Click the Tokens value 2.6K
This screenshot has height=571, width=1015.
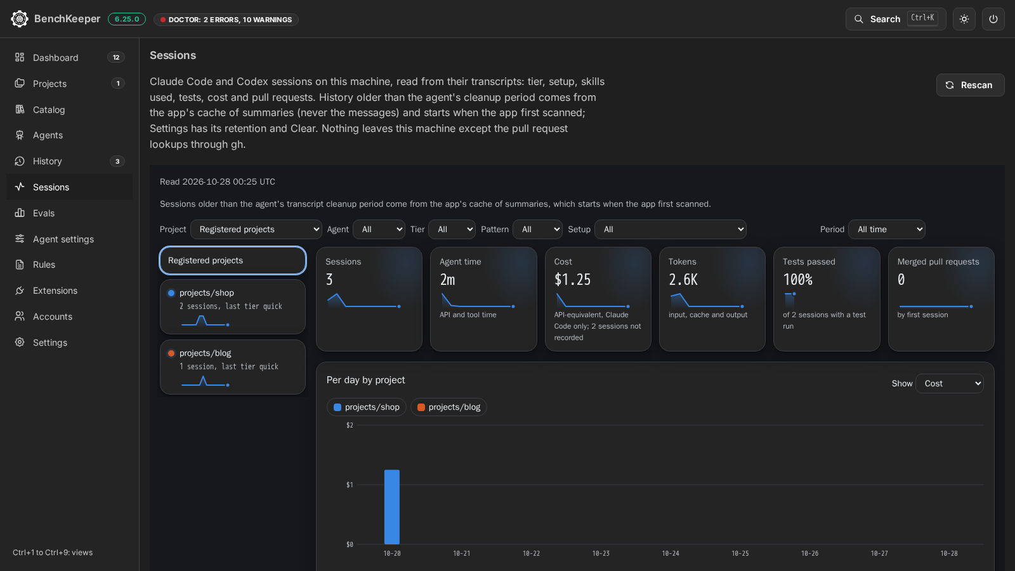click(x=683, y=280)
